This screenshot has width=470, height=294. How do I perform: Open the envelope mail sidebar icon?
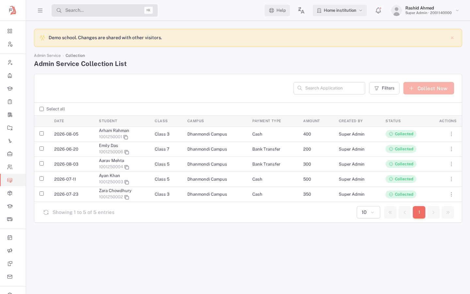[x=10, y=277]
